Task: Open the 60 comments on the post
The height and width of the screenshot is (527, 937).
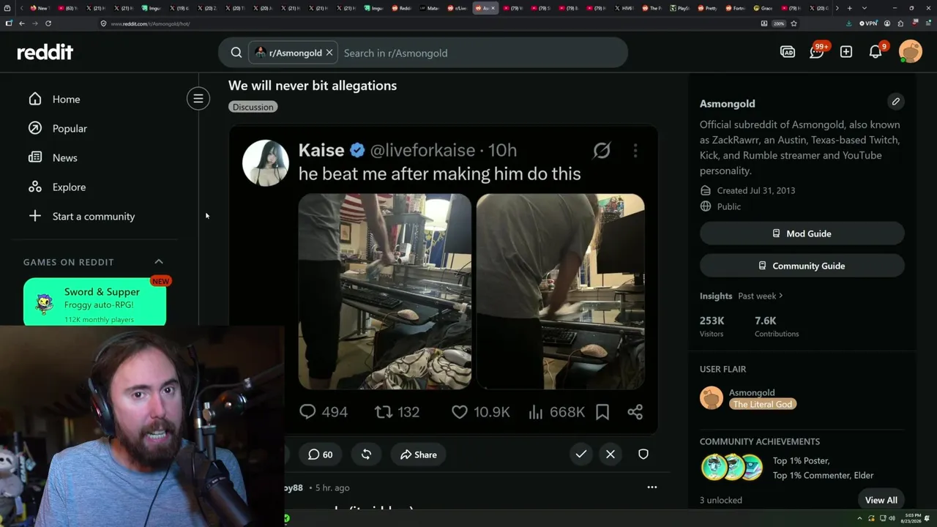Action: coord(321,455)
